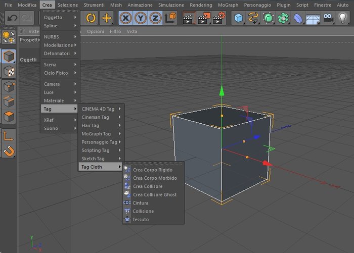Select the Rotate tool icon

[x=91, y=18]
